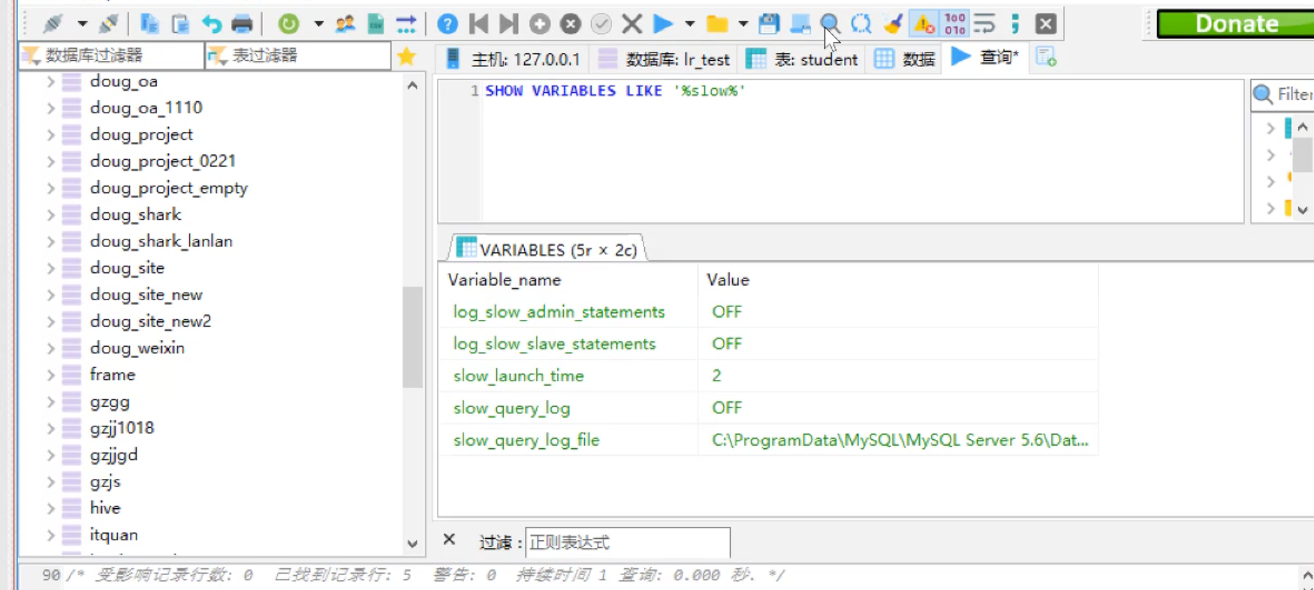Click the CSV export file icon
The width and height of the screenshot is (1314, 590).
pyautogui.click(x=375, y=24)
